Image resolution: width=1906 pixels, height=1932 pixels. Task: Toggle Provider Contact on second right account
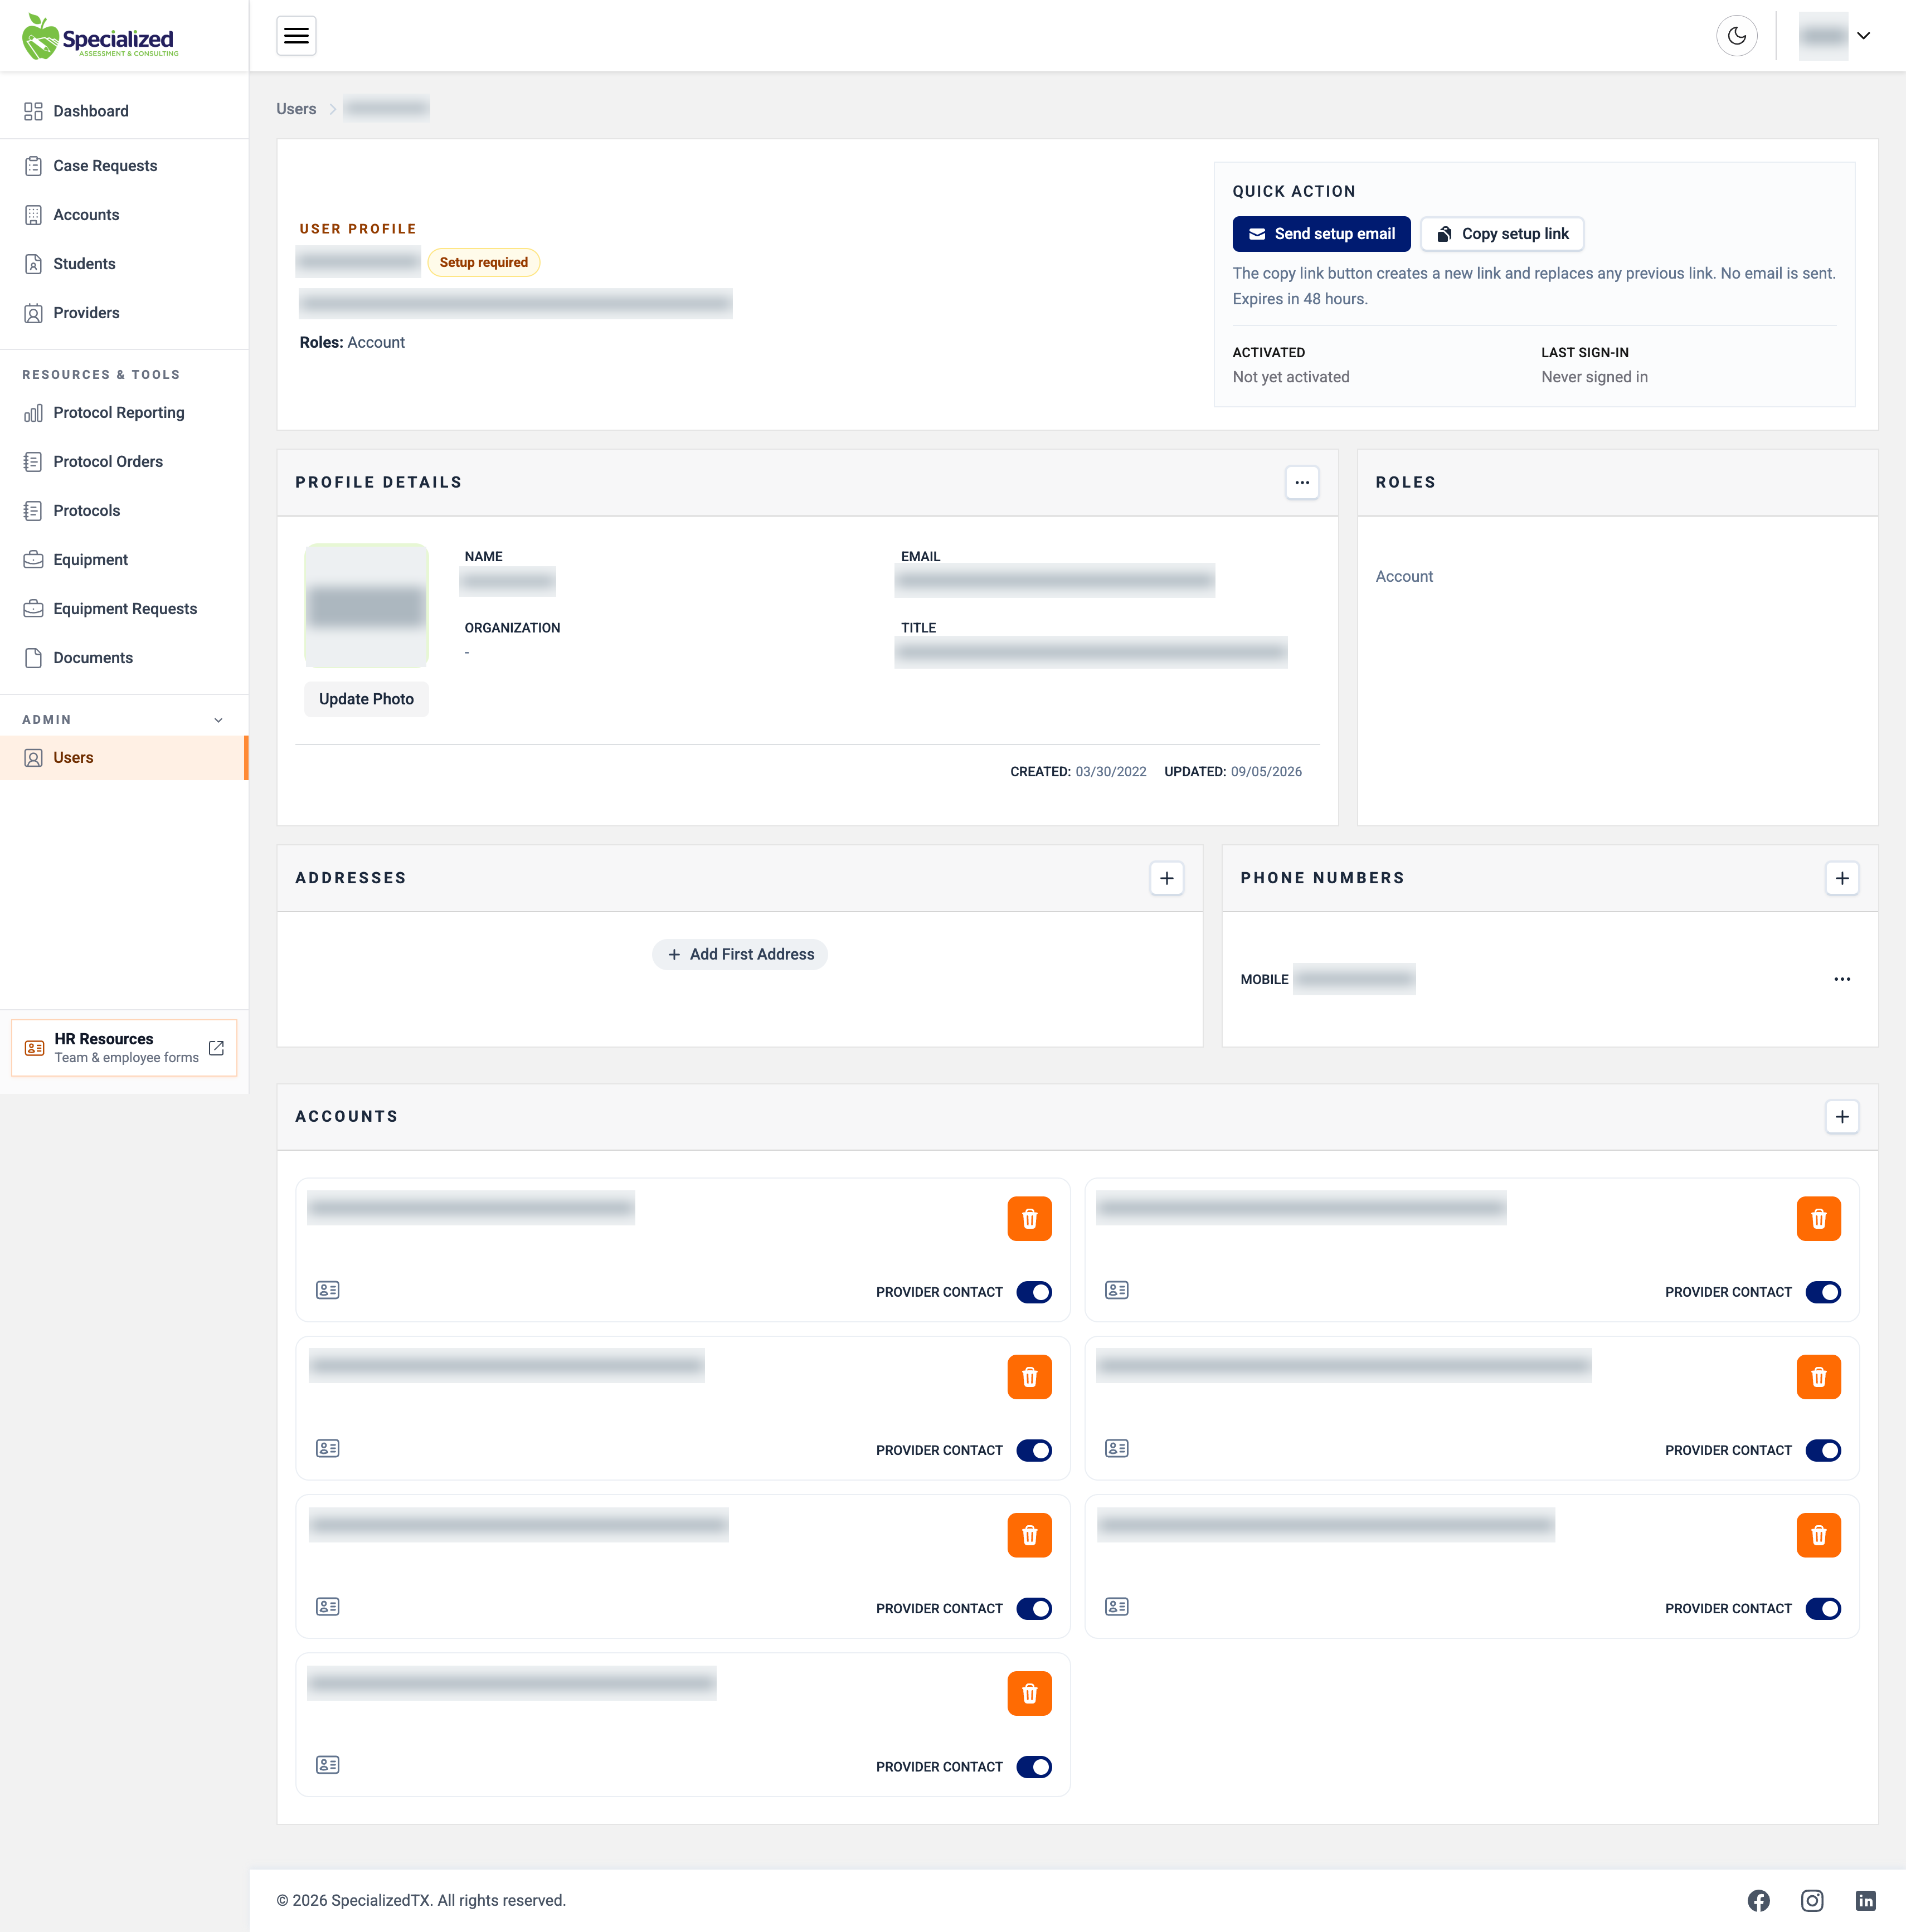pos(1823,1450)
